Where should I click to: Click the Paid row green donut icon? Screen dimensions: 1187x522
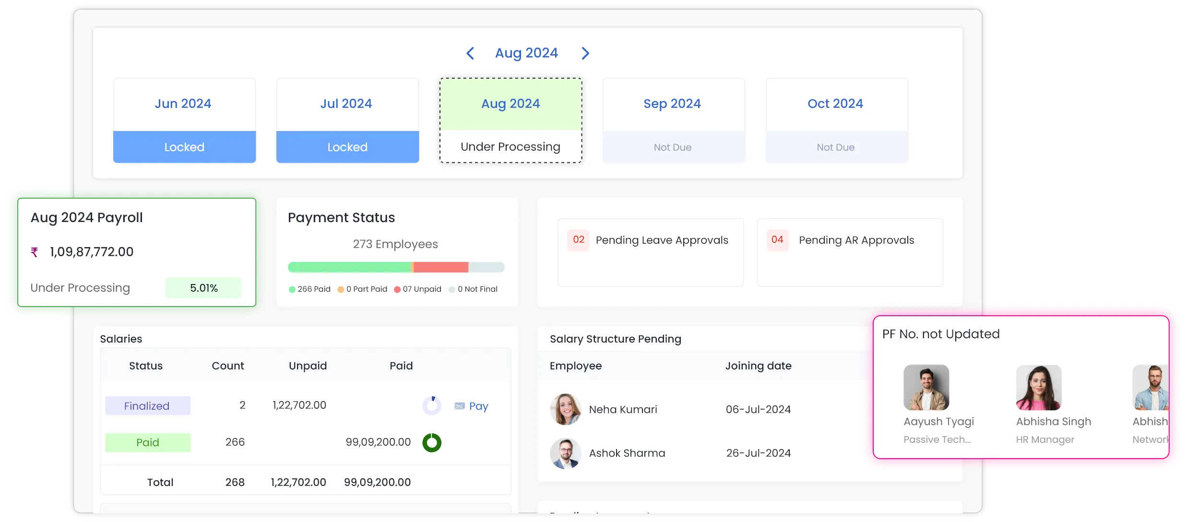(432, 442)
